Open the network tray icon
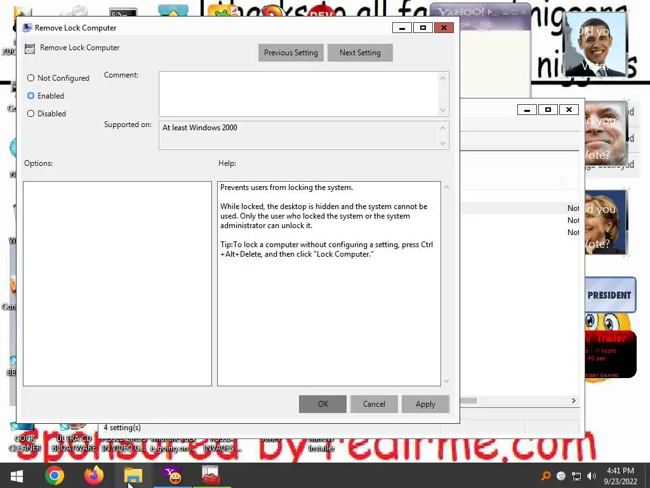650x488 pixels. (x=576, y=476)
